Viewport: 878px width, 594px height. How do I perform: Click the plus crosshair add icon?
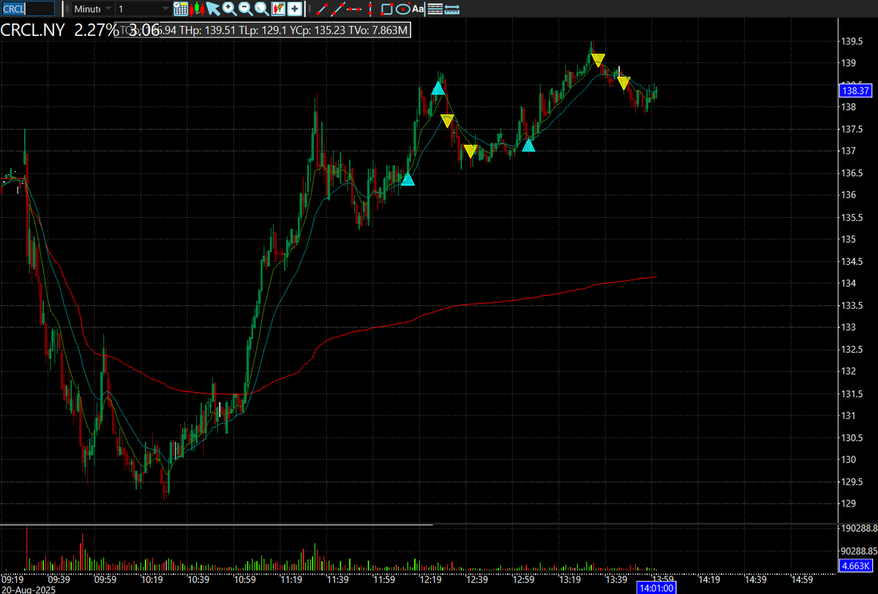[294, 9]
